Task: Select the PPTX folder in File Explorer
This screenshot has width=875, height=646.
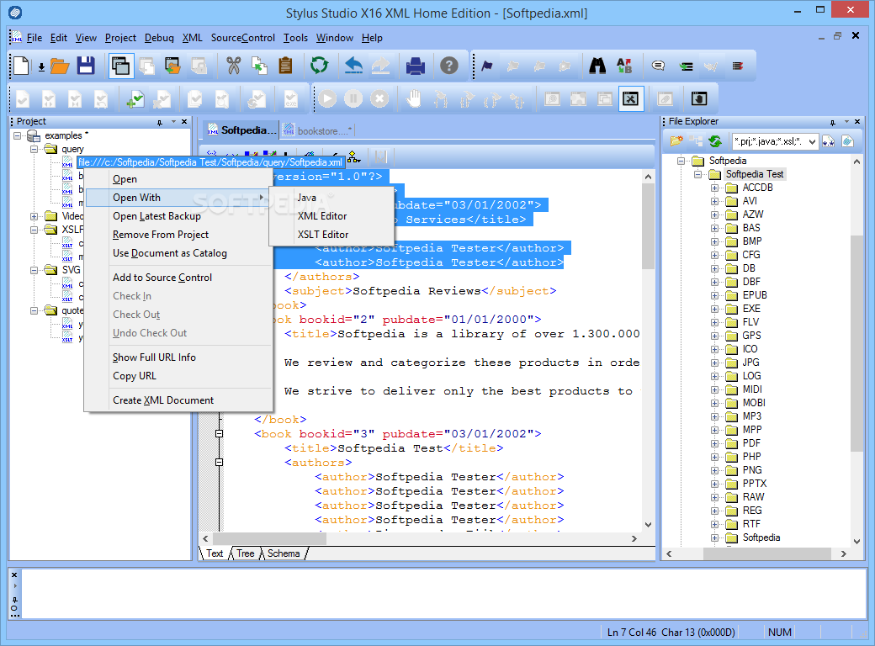Action: (x=755, y=484)
